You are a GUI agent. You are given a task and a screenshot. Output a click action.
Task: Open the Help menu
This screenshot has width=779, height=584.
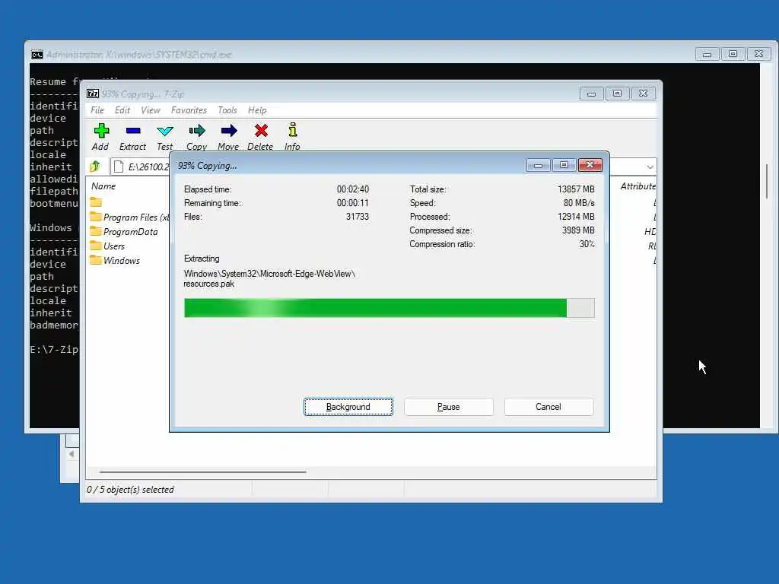pos(257,110)
